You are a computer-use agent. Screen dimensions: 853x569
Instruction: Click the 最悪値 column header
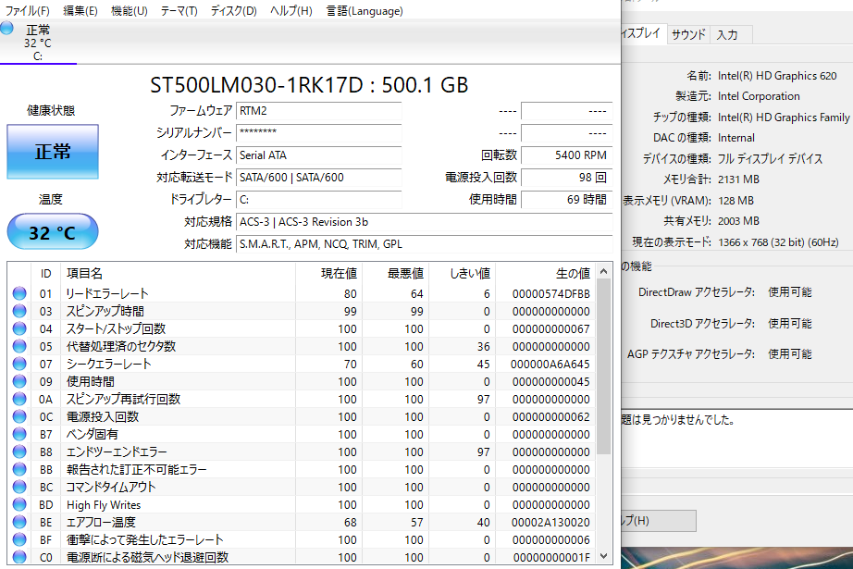coord(395,273)
